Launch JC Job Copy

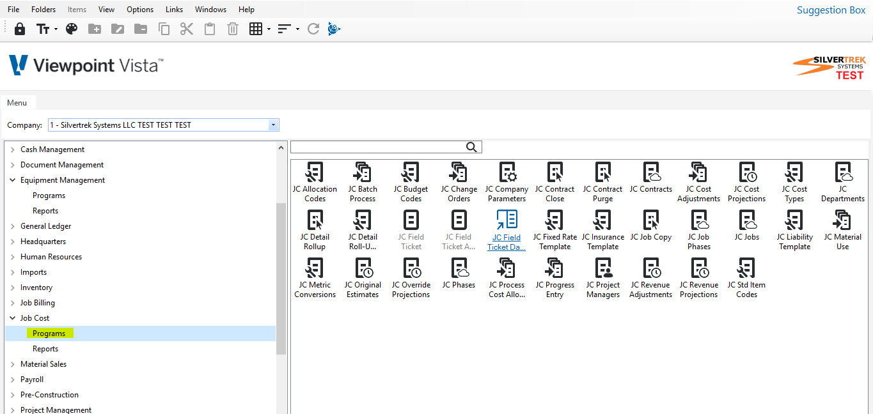point(650,226)
